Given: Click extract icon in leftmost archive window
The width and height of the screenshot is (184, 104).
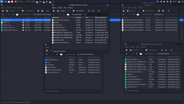Looking at the screenshot, I should pos(23,11).
